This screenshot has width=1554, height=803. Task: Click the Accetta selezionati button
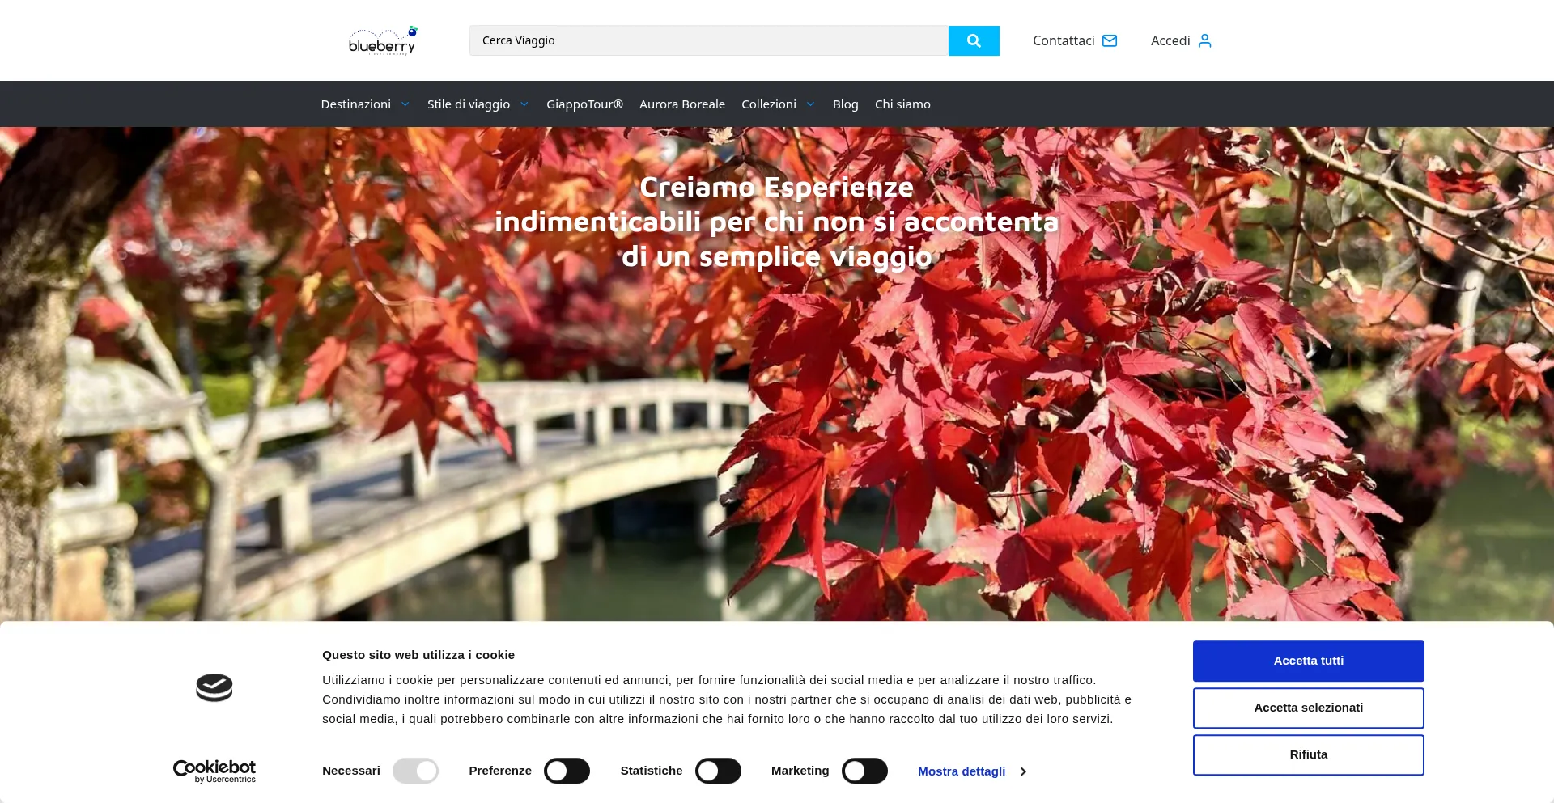1309,708
